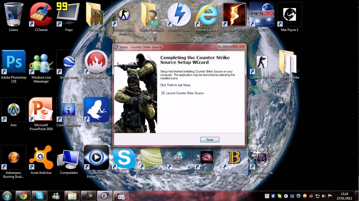The width and height of the screenshot is (359, 201).
Task: Open Windows Live Messenger from the taskbar
Action: click(x=56, y=196)
